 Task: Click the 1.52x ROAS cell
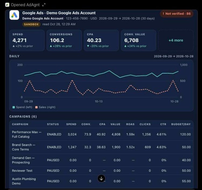[130, 147]
